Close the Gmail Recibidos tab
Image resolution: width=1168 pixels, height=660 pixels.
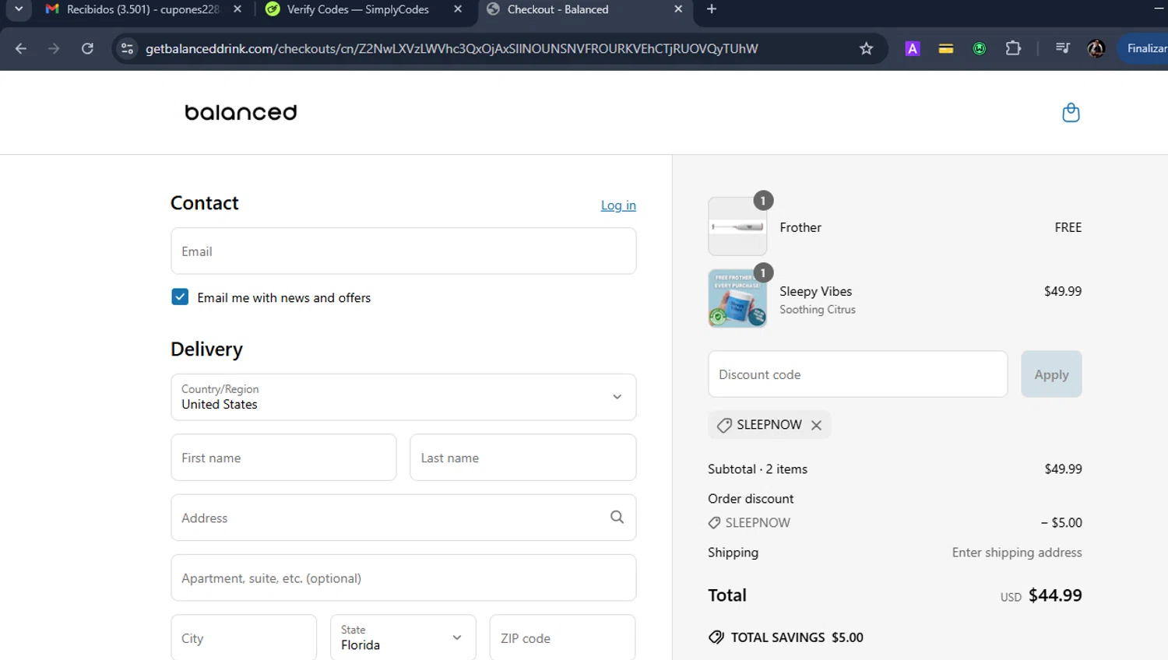237,9
